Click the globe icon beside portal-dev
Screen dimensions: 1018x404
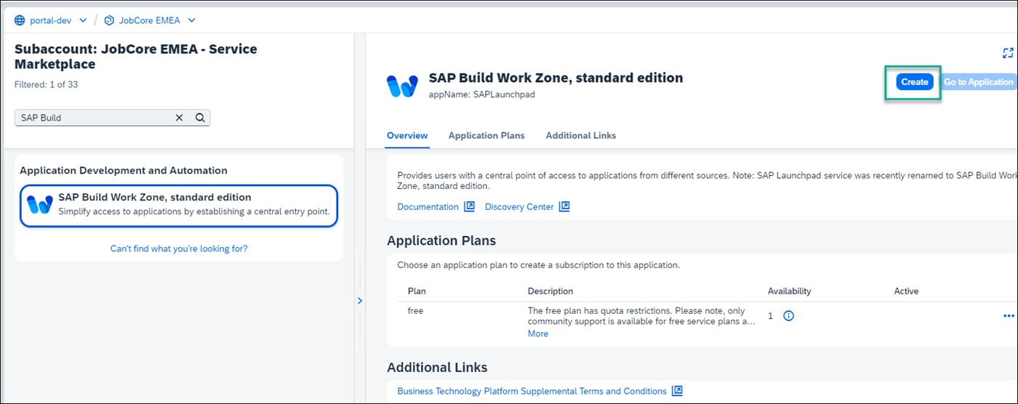(x=20, y=20)
